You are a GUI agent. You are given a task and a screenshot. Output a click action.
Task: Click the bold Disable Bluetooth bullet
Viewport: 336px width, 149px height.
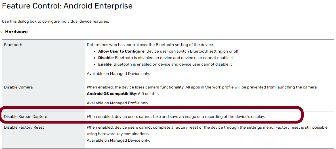(x=105, y=58)
